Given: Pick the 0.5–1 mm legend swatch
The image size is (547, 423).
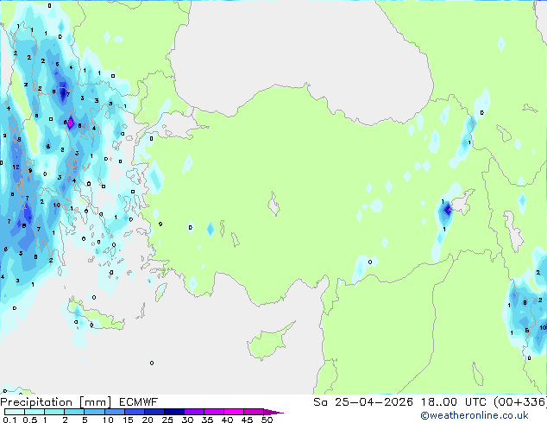Looking at the screenshot, I should [35, 412].
